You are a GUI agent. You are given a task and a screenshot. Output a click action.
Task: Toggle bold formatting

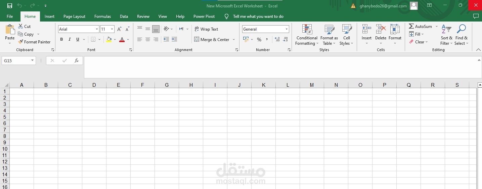[61, 39]
